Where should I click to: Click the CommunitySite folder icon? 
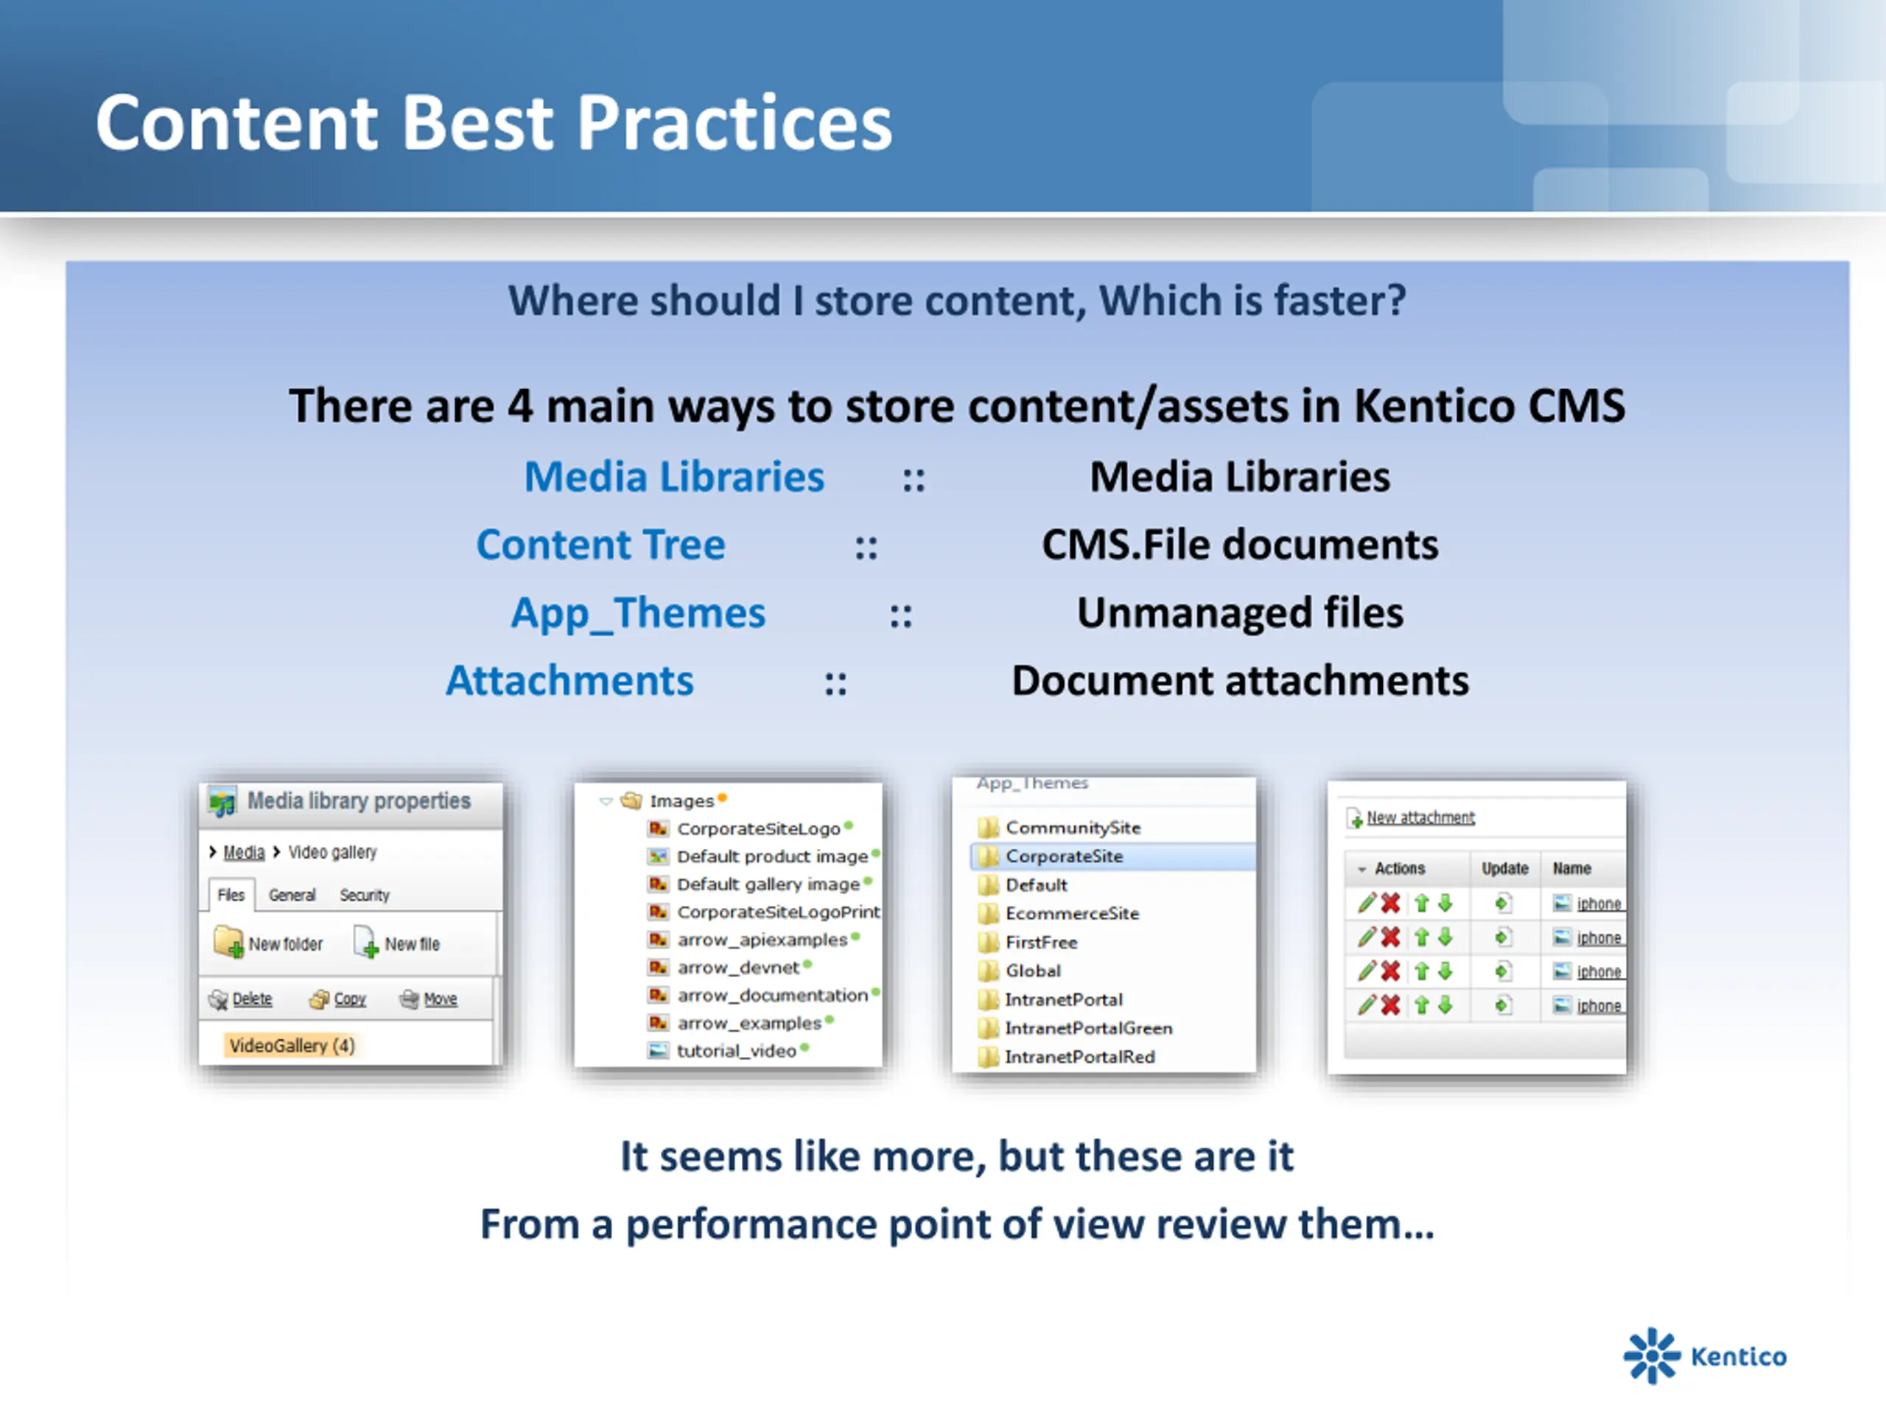[988, 828]
